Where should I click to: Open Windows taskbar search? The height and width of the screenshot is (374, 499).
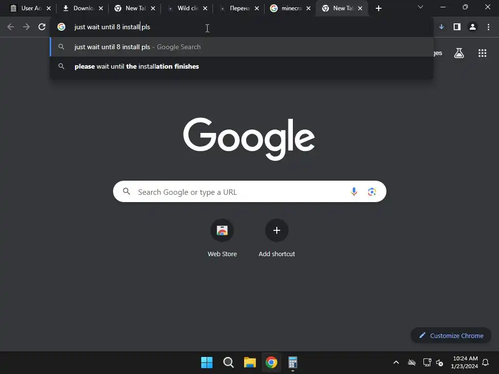click(x=229, y=362)
